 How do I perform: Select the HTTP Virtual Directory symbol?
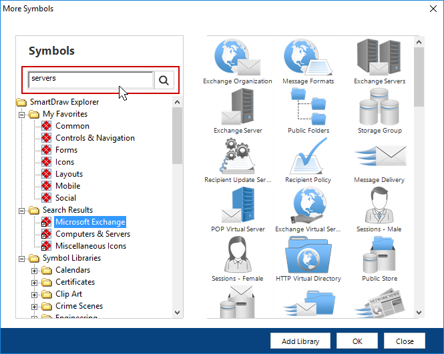click(x=308, y=255)
